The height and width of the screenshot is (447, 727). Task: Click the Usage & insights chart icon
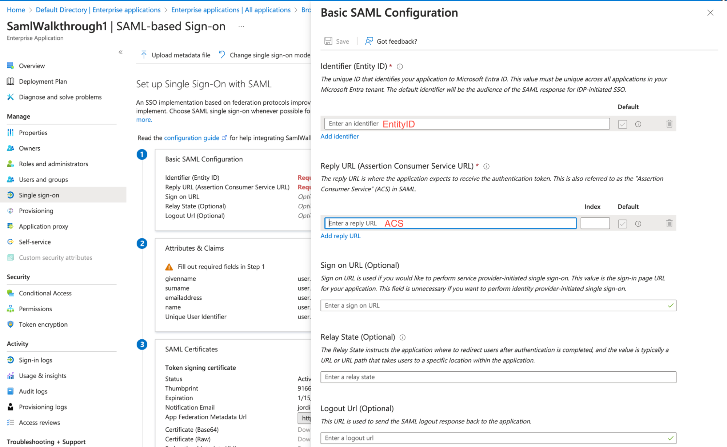pos(10,376)
